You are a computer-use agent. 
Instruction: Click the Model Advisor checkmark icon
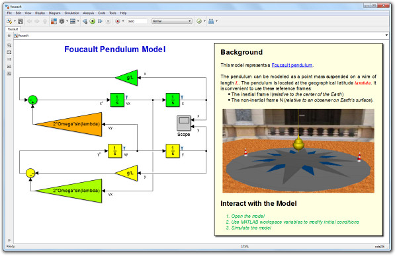pos(199,21)
